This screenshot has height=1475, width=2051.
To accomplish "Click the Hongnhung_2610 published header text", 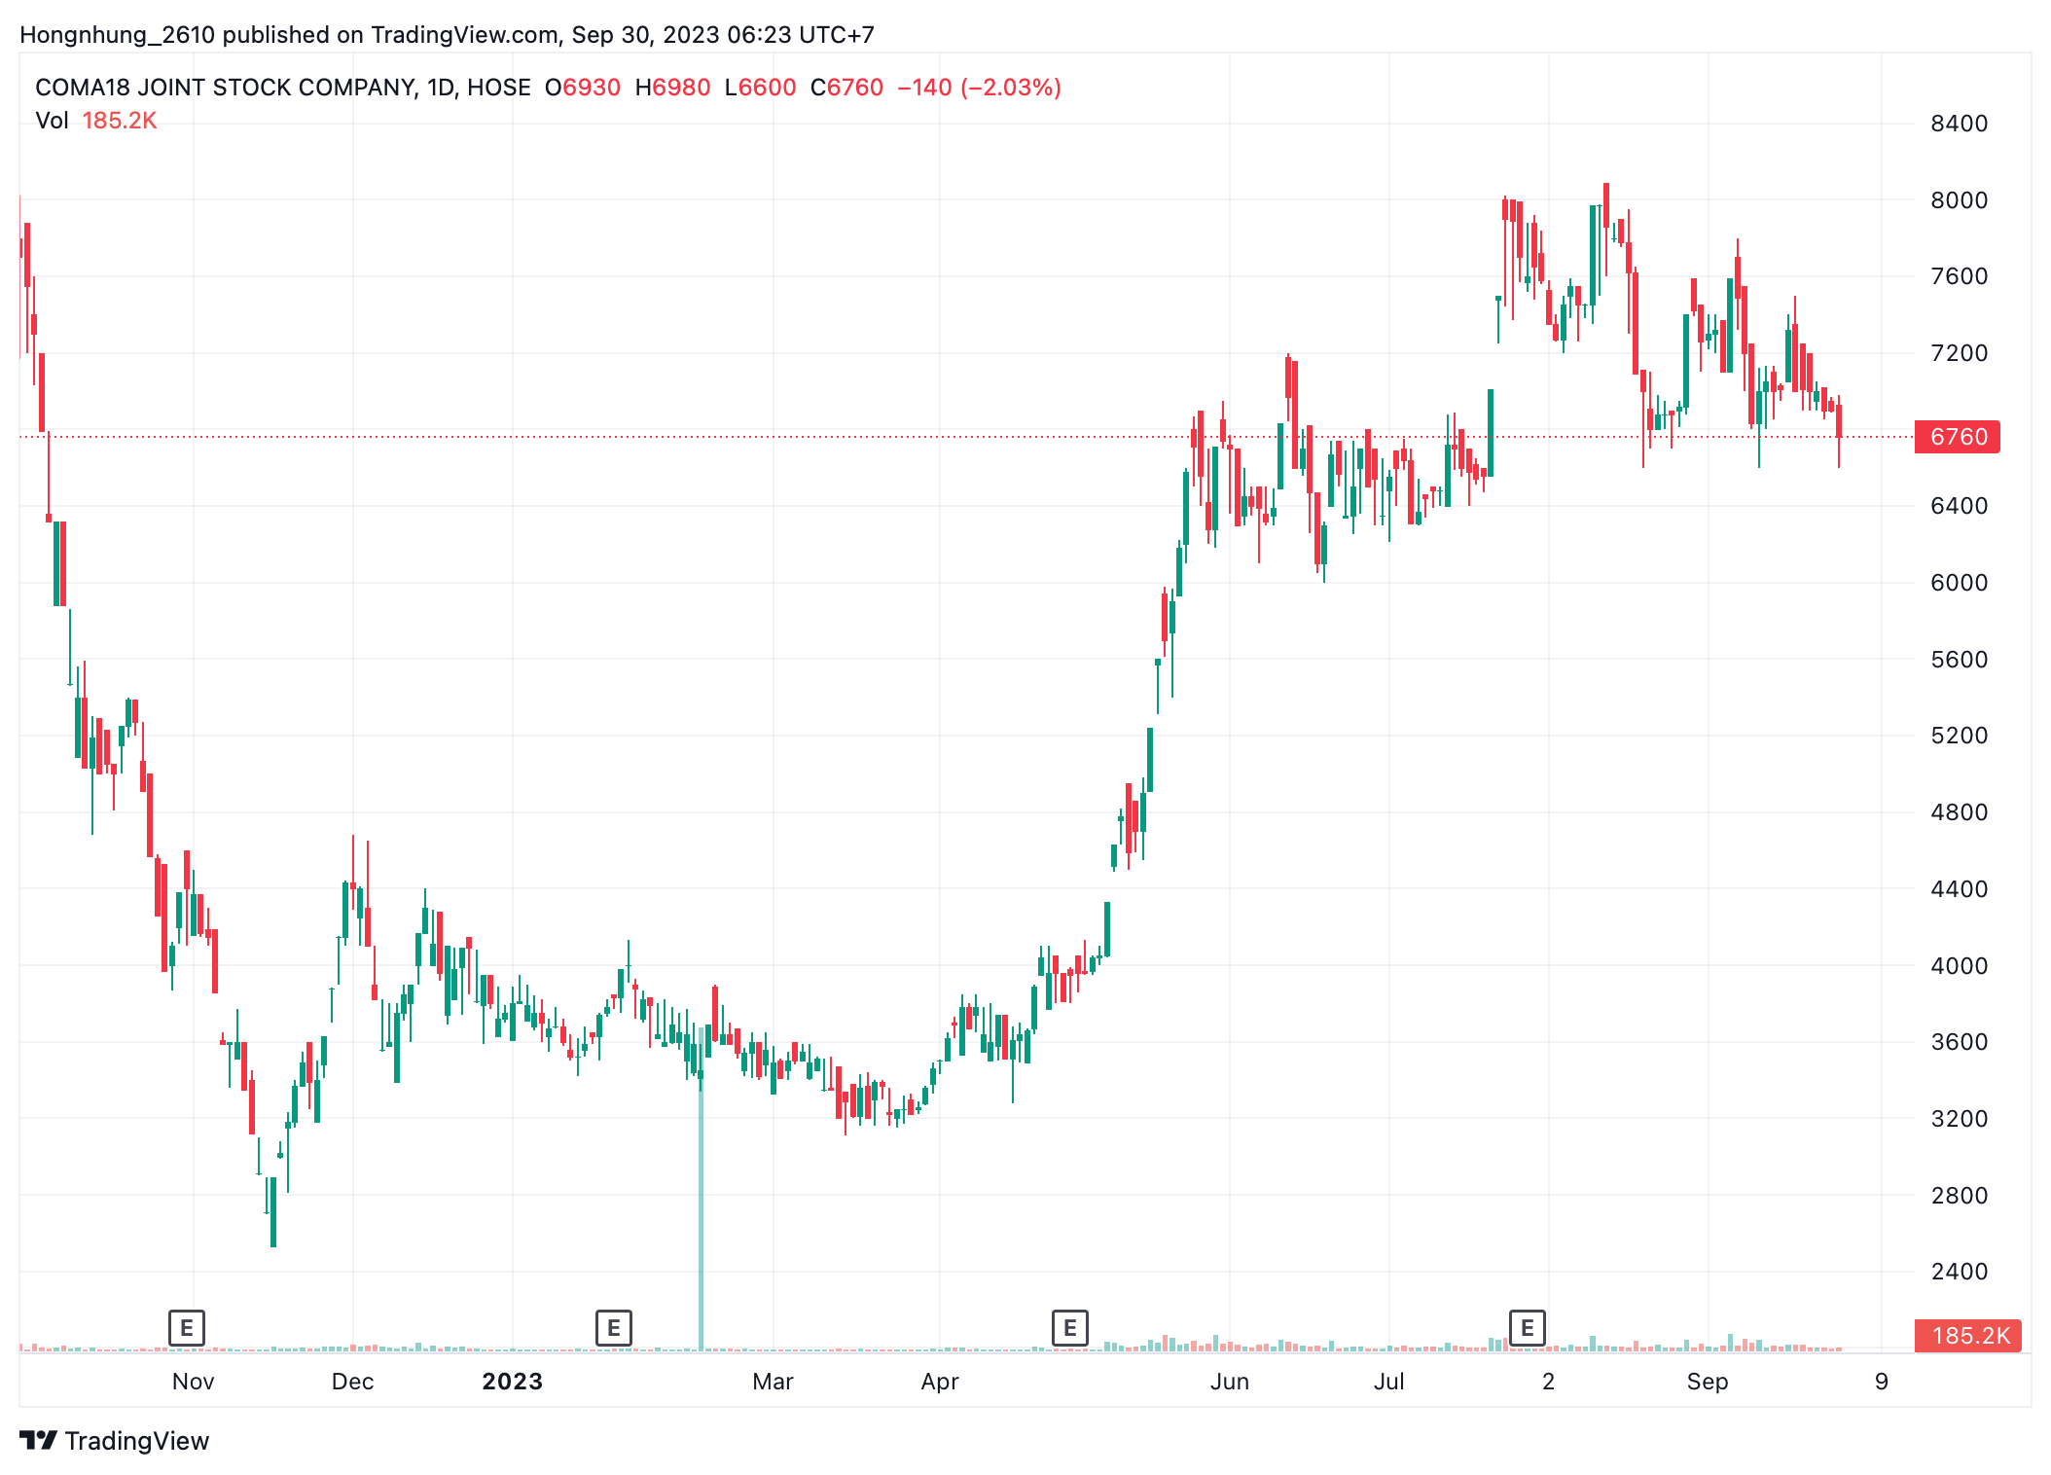I will click(x=447, y=35).
